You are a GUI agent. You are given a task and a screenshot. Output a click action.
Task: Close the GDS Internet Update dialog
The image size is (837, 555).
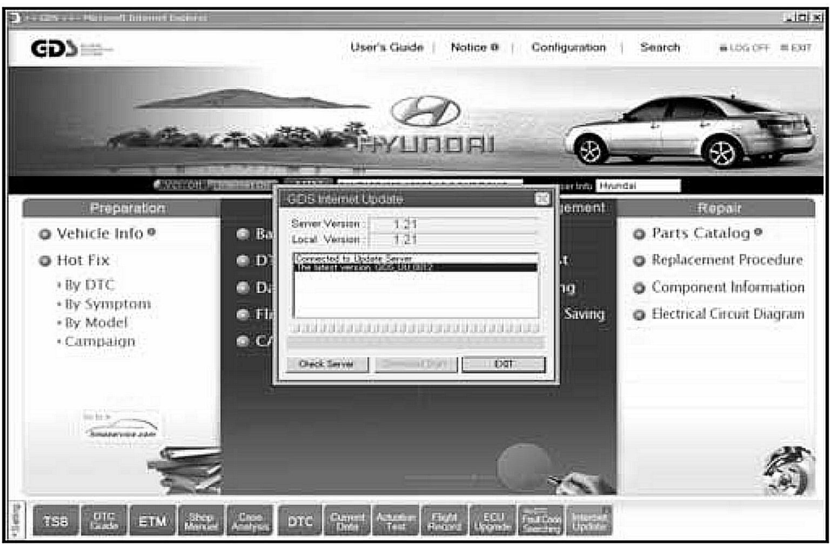coord(542,199)
